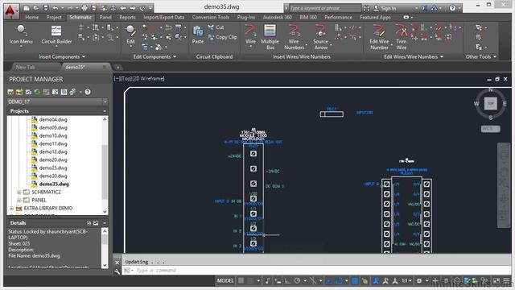
Task: Open the Icon Menu tool
Action: click(21, 35)
